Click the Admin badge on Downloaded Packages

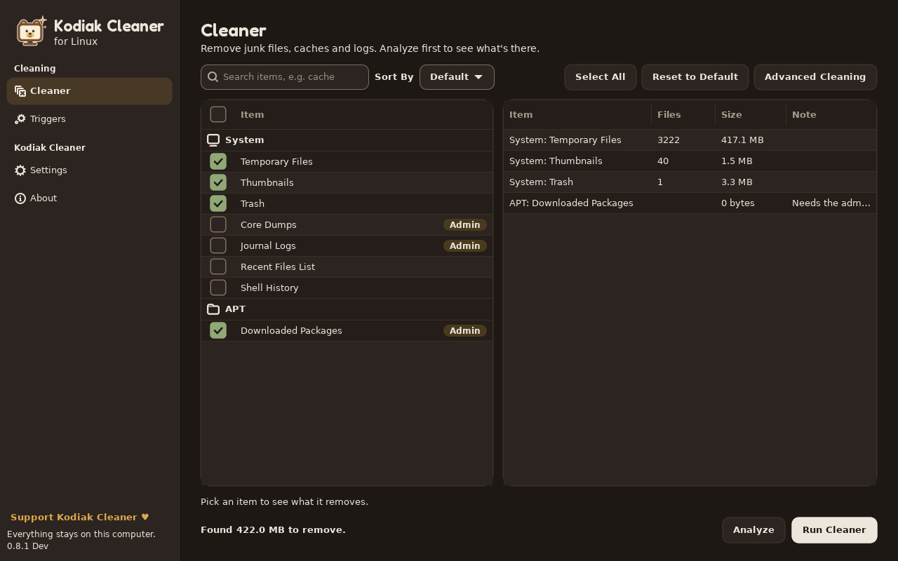465,330
